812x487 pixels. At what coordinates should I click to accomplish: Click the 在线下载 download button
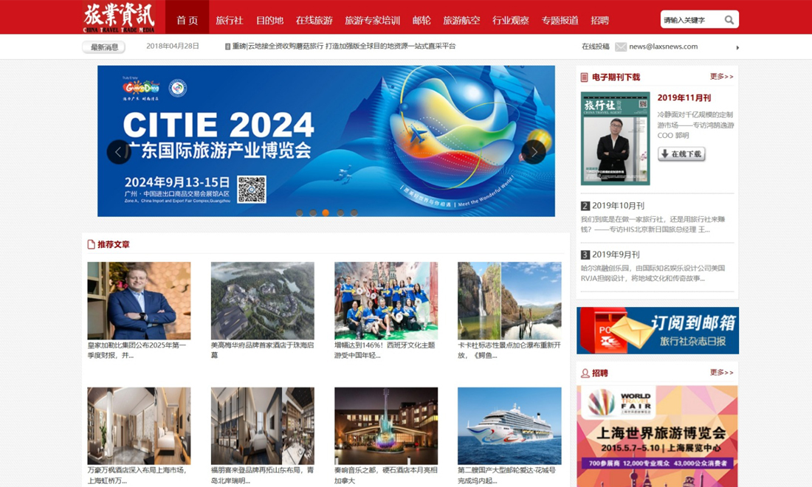(681, 153)
